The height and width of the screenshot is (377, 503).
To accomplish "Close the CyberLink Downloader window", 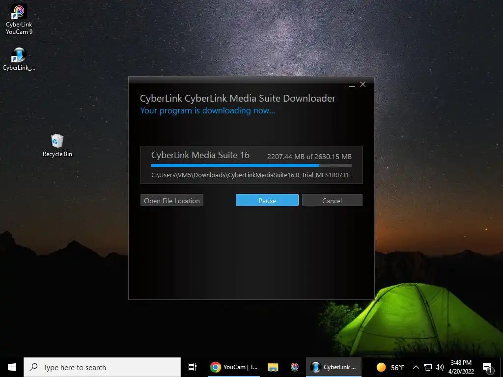I will [x=363, y=84].
